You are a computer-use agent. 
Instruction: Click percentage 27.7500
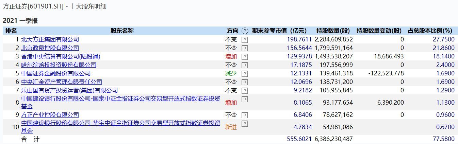[443, 39]
